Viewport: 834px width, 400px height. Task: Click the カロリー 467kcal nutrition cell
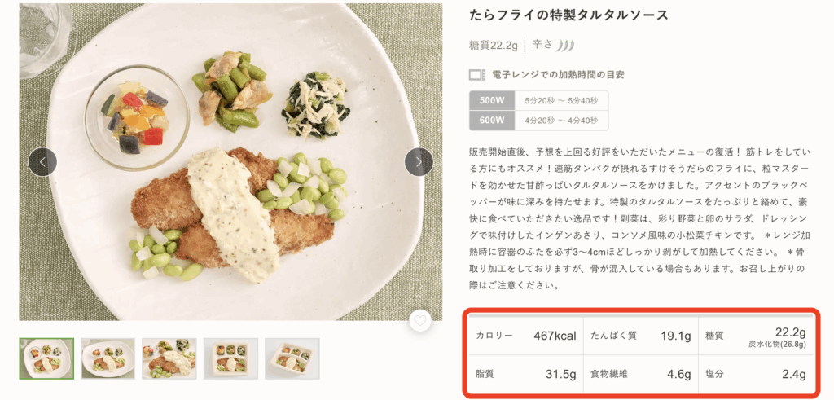525,335
